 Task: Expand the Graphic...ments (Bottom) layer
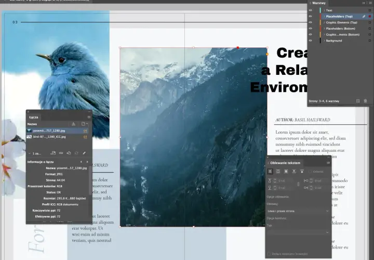coord(324,35)
